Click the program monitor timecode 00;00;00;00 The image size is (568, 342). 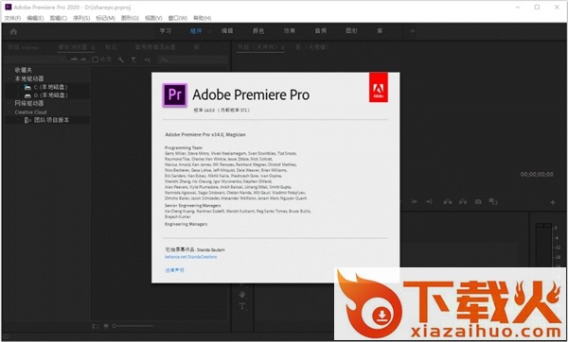537,174
